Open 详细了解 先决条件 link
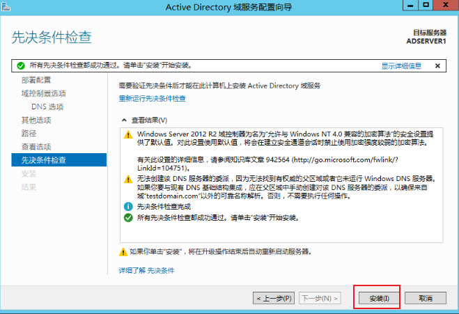 (x=146, y=270)
